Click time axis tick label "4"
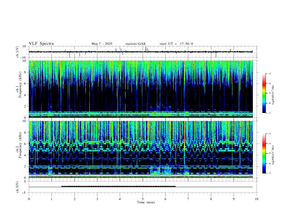 [x=120, y=199]
